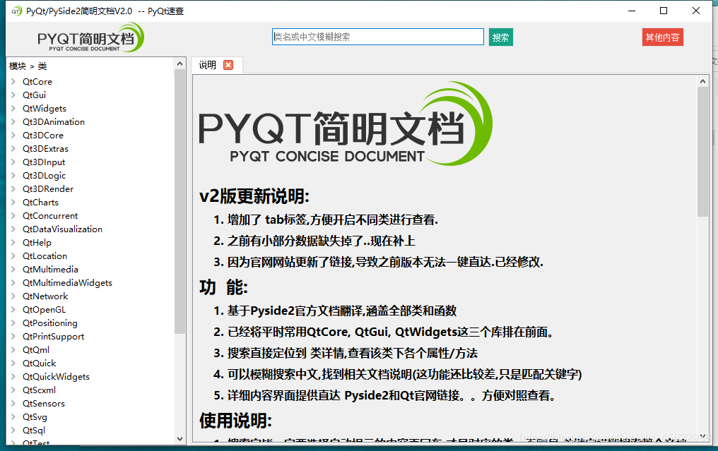Select QtHelp tree row
The image size is (718, 451).
click(37, 242)
